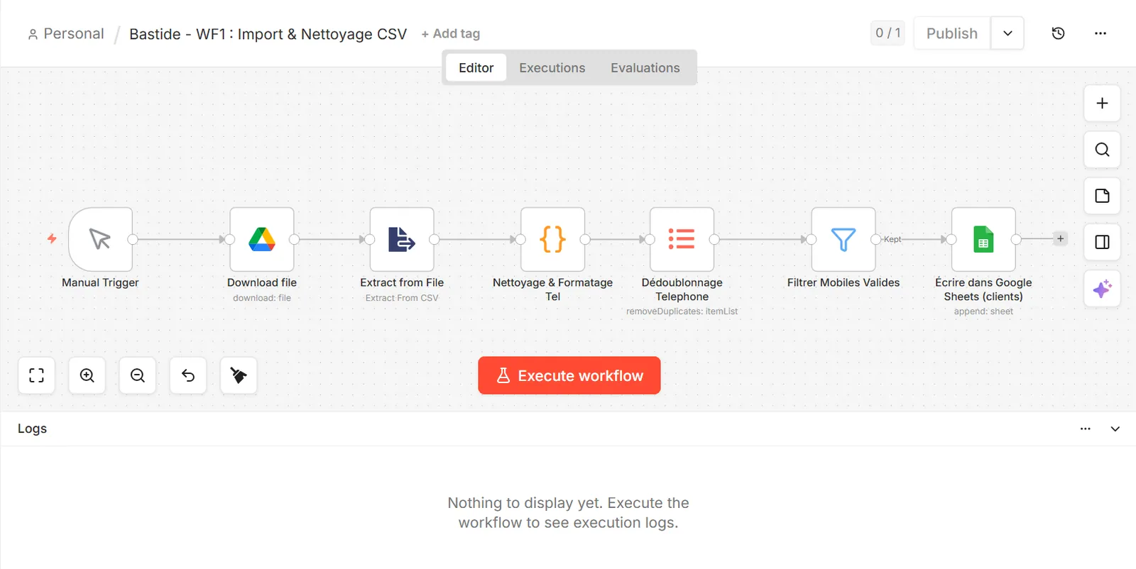Click the 'download: file' subtitle
The width and height of the screenshot is (1136, 569).
point(262,298)
